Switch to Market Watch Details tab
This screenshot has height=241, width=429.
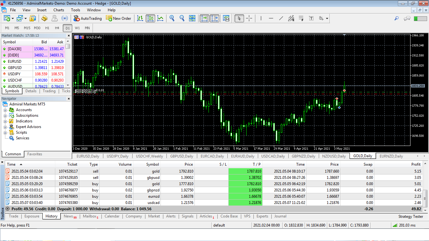coord(31,91)
